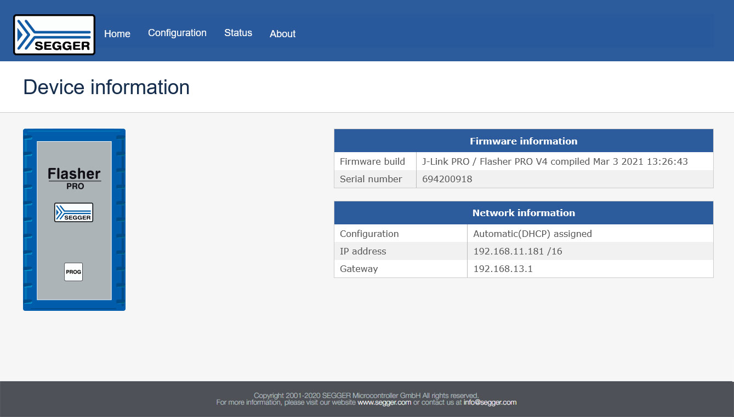Click the copyright notice in the footer
The image size is (734, 417).
click(366, 395)
